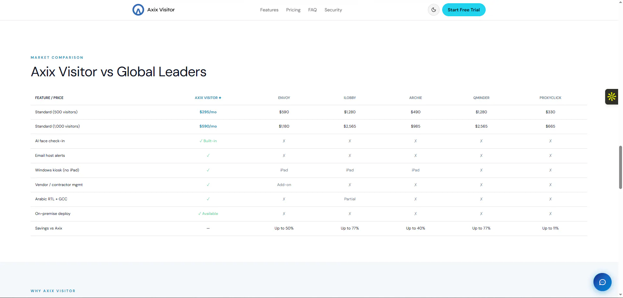Select the ARCHIE column header
This screenshot has height=298, width=623.
click(x=415, y=98)
